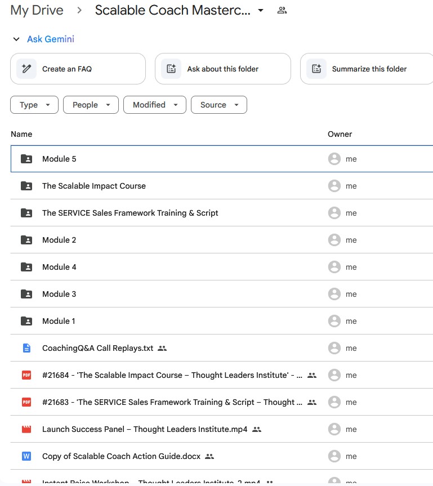Select the Module 4 folder name
The width and height of the screenshot is (433, 486).
point(59,267)
